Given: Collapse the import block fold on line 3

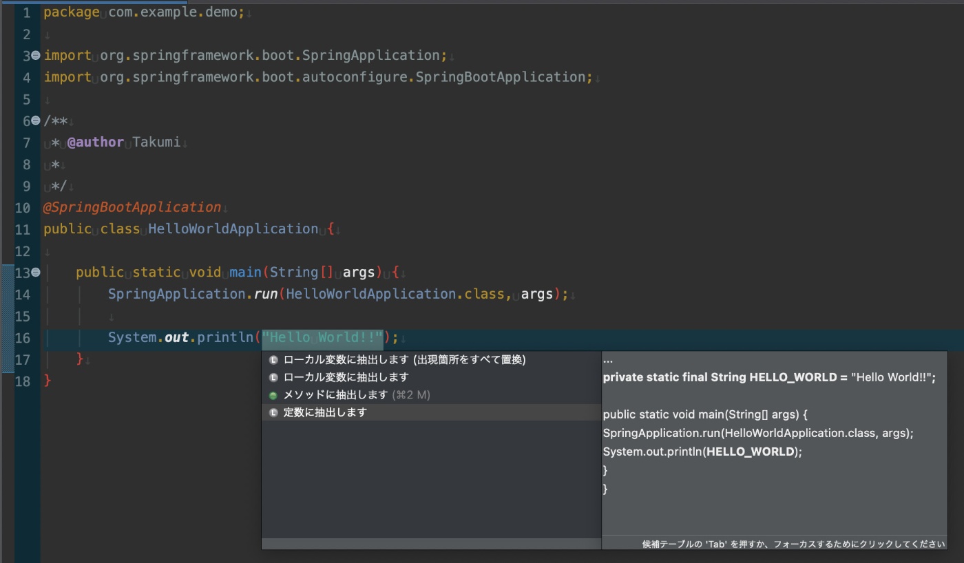Looking at the screenshot, I should click(36, 55).
